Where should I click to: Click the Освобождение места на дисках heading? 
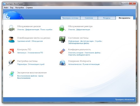(x=34, y=38)
